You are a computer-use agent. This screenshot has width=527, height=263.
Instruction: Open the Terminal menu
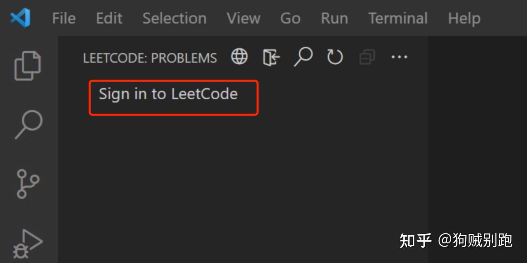[x=398, y=18]
